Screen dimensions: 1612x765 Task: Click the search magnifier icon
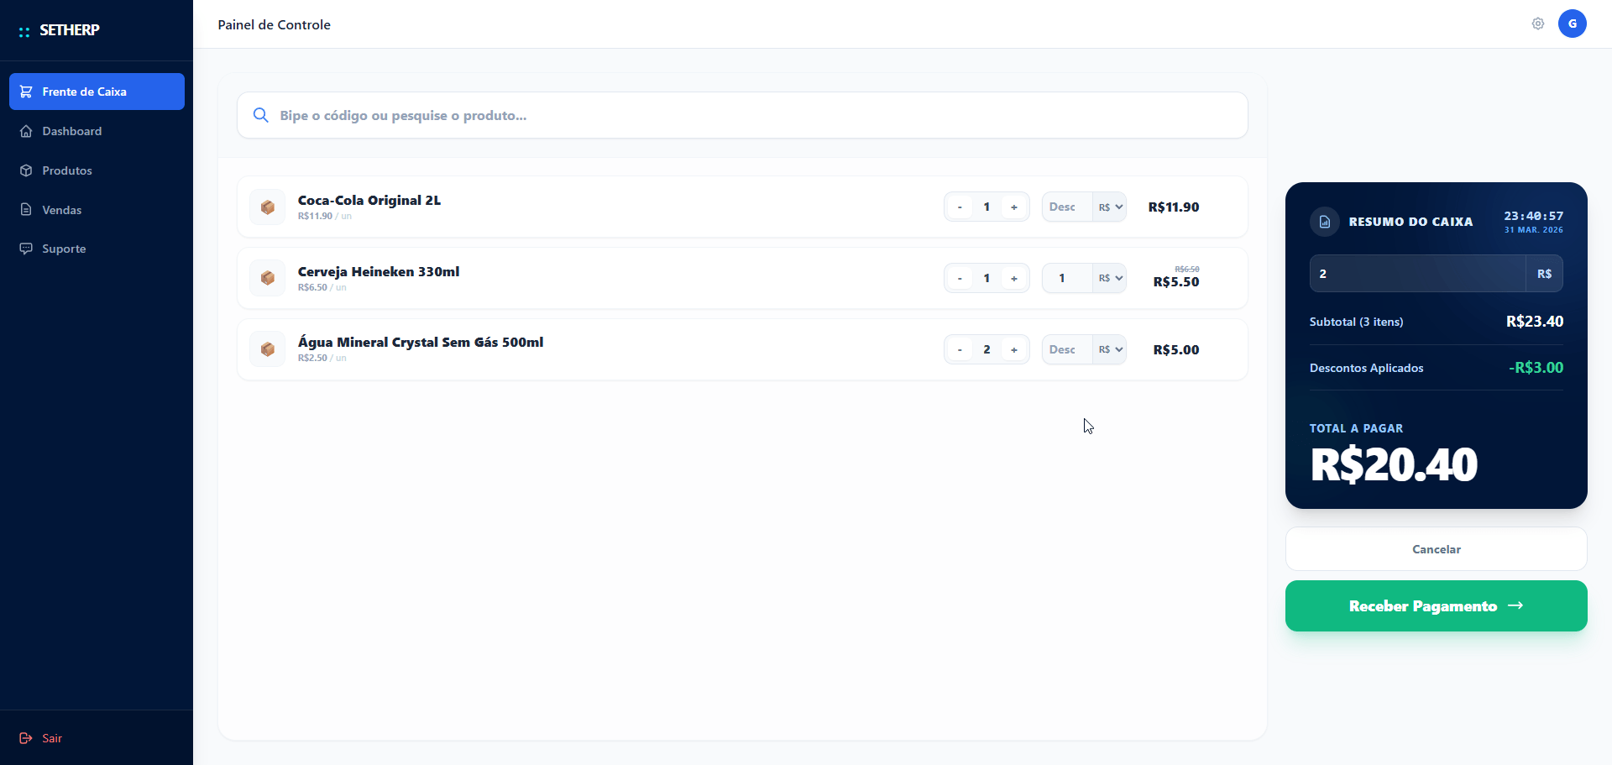261,115
